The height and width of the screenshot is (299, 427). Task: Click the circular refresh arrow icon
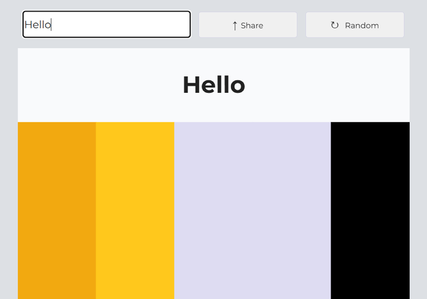pyautogui.click(x=335, y=25)
